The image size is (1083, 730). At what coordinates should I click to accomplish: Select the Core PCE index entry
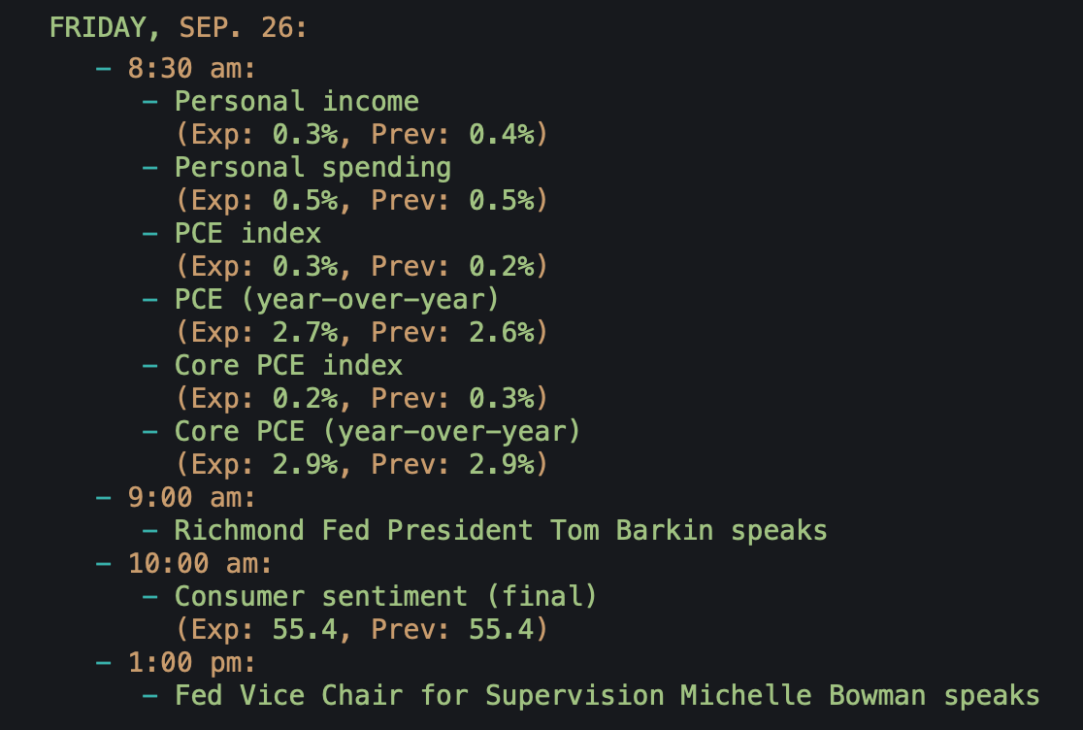tap(288, 366)
